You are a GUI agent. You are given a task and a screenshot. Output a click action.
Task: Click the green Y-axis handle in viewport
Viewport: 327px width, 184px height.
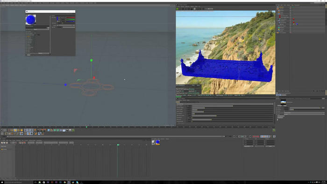click(x=92, y=60)
